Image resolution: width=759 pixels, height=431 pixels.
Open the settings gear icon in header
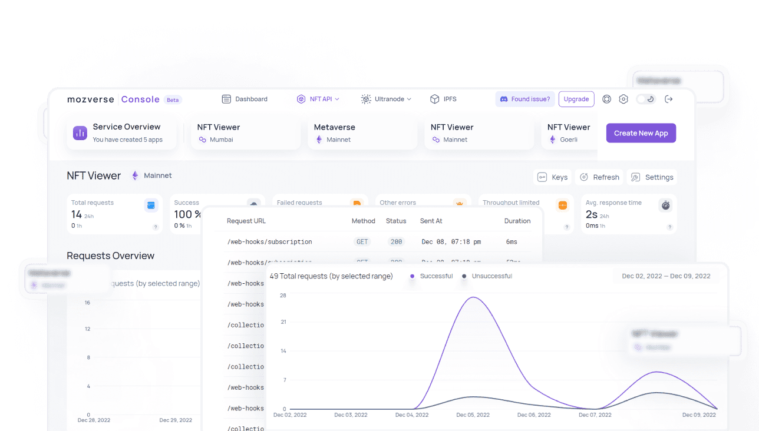click(623, 99)
